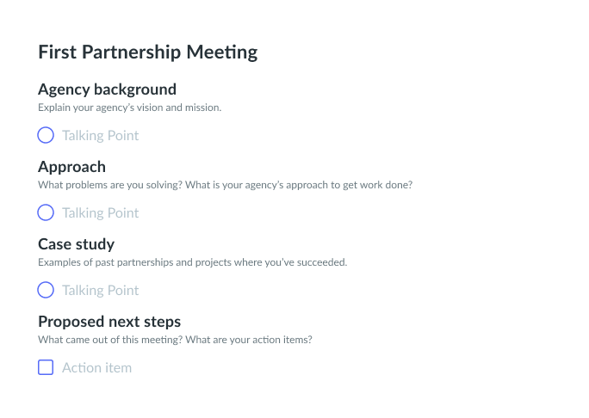Click the Talking Point placeholder under Agency background
This screenshot has height=418, width=589.
tap(100, 135)
